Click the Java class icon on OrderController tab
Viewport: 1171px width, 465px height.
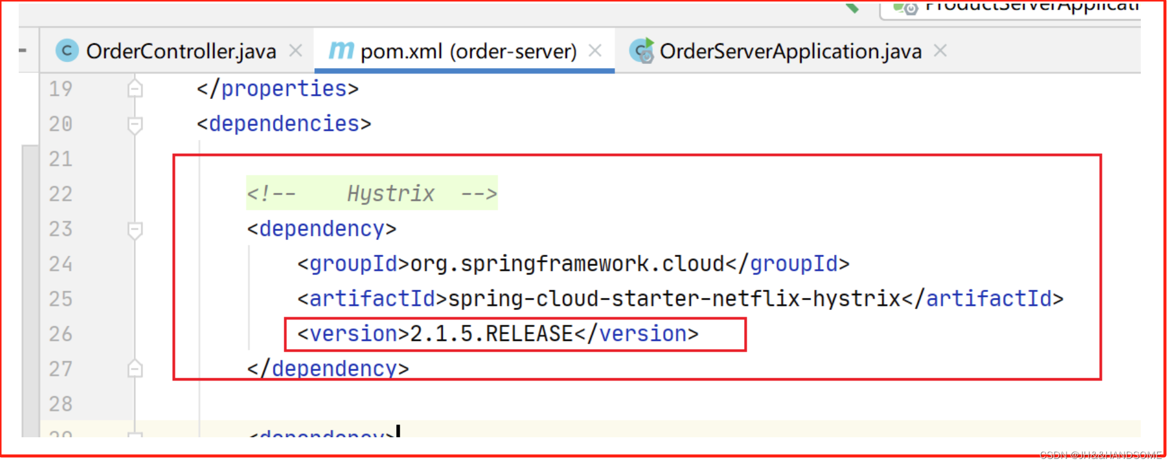click(67, 51)
